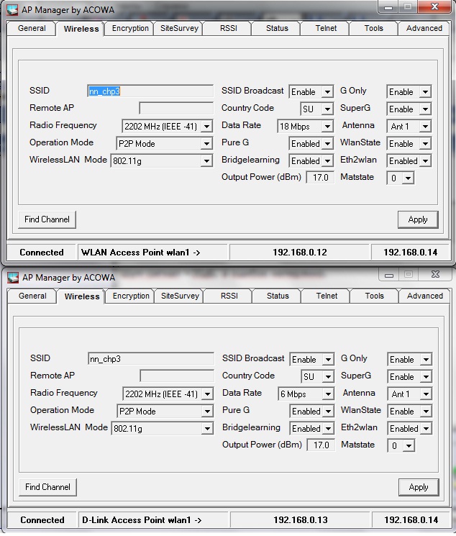Open Country Code dropdown in bottom window

pyautogui.click(x=318, y=376)
